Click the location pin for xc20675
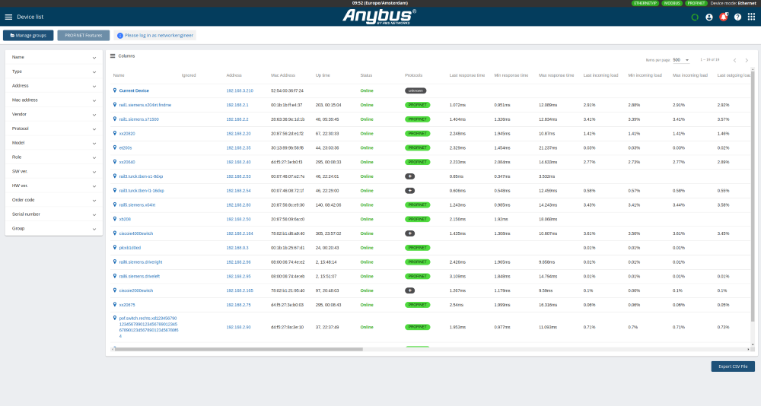Viewport: 761px width, 406px height. pos(115,305)
